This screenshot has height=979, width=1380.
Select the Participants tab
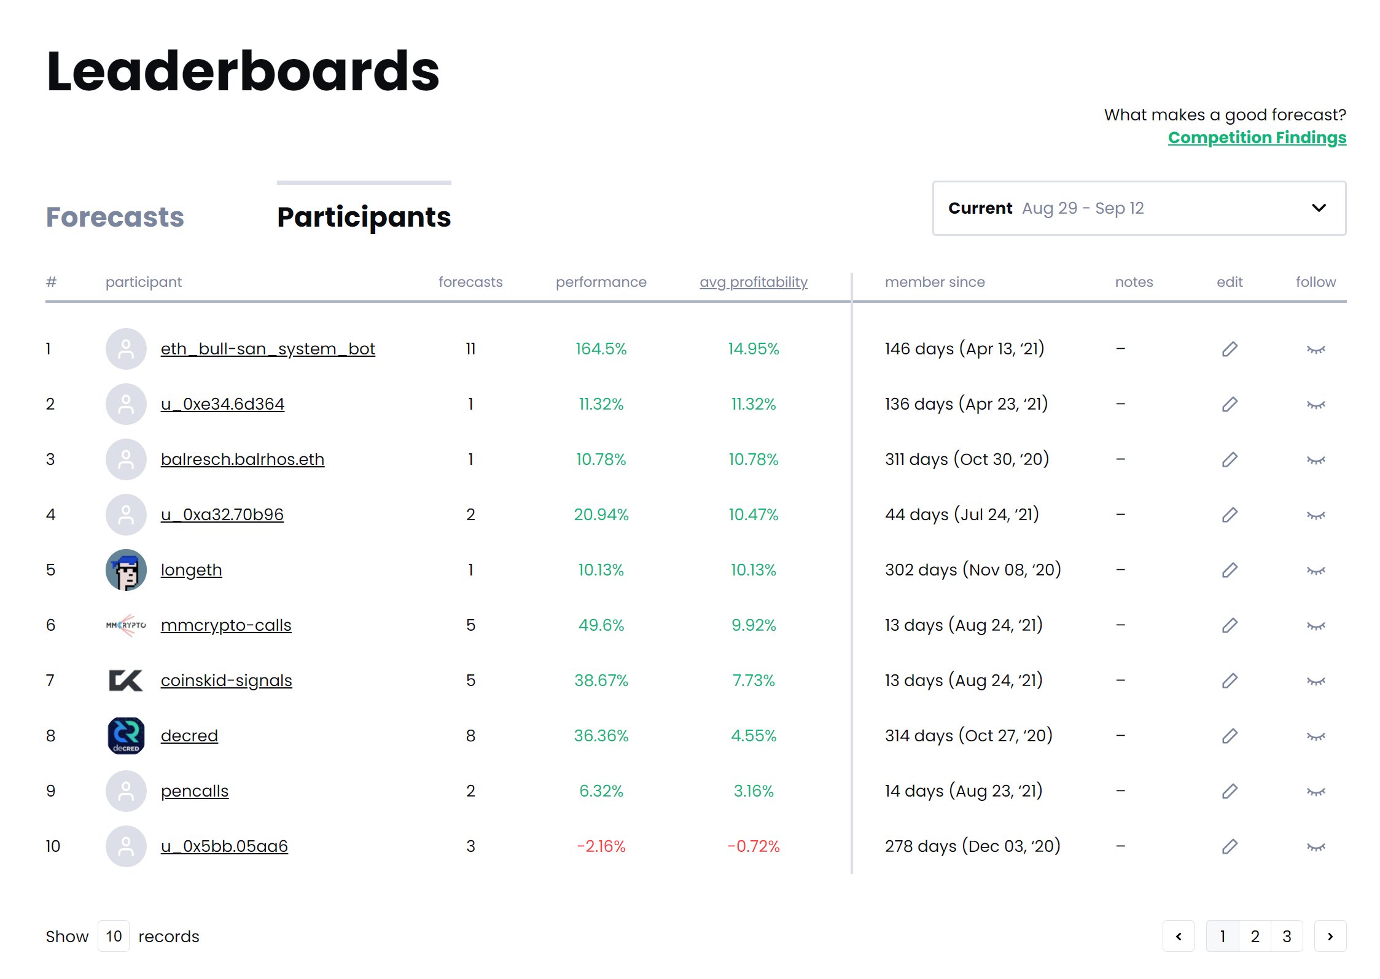(364, 217)
